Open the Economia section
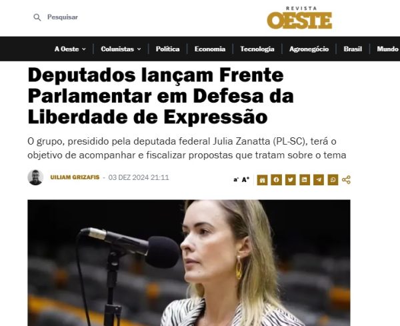The image size is (400, 326). [210, 49]
